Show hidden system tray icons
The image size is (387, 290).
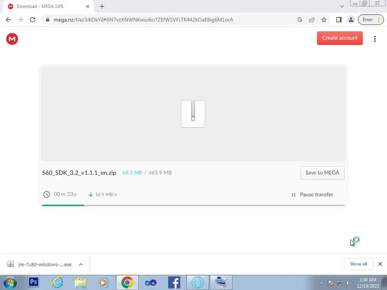(x=321, y=283)
